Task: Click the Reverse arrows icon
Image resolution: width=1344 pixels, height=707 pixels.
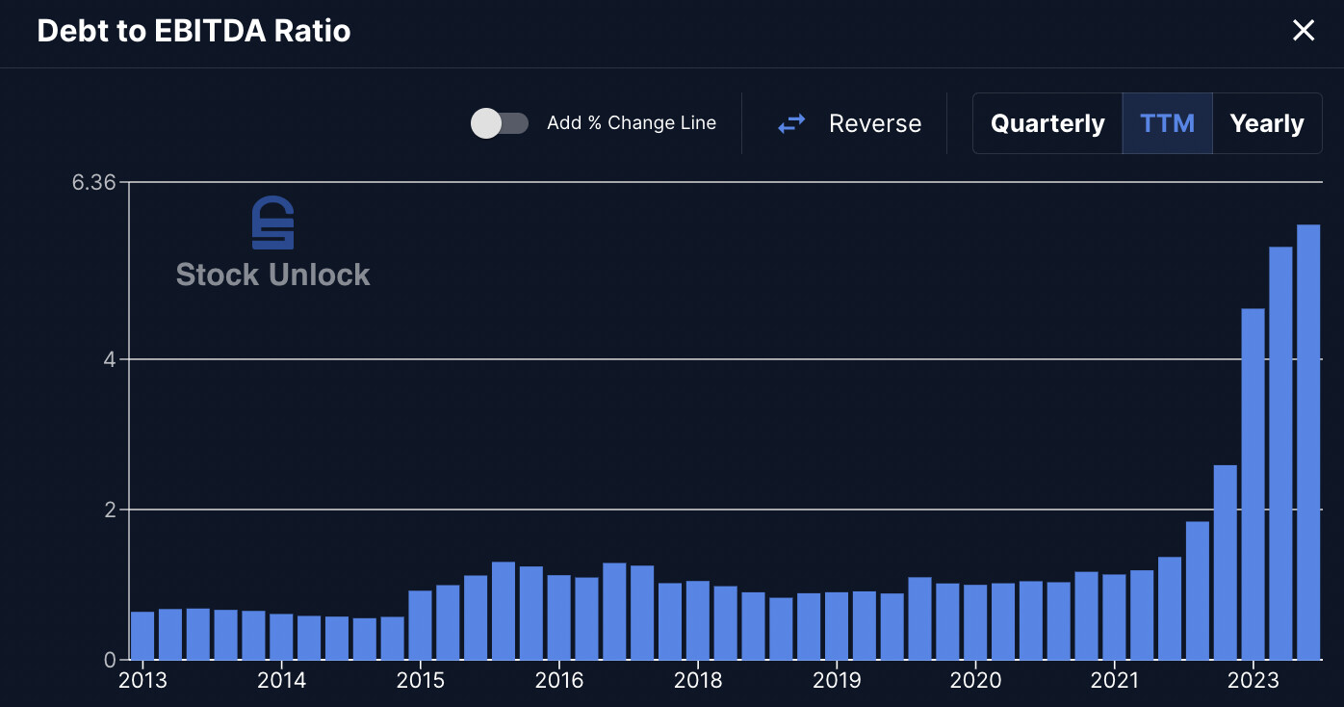Action: click(x=791, y=123)
